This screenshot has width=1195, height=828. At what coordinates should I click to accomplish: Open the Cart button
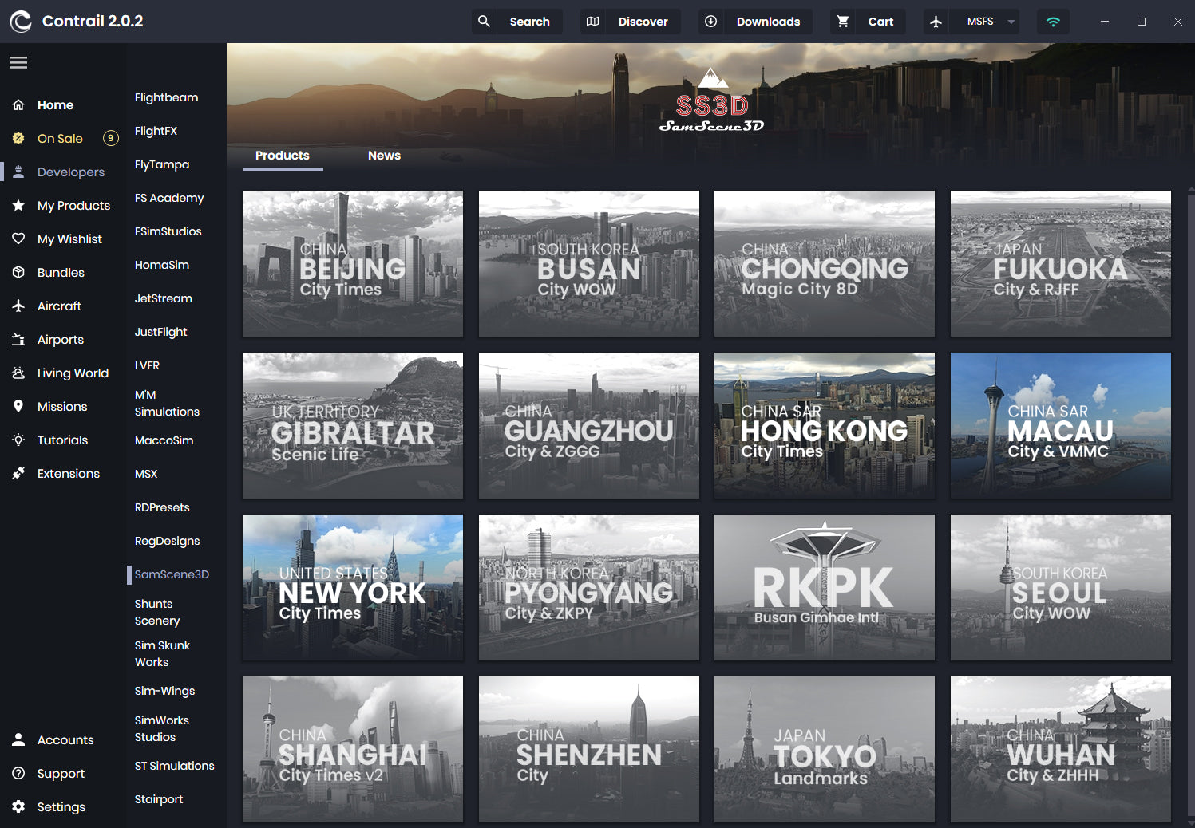869,22
